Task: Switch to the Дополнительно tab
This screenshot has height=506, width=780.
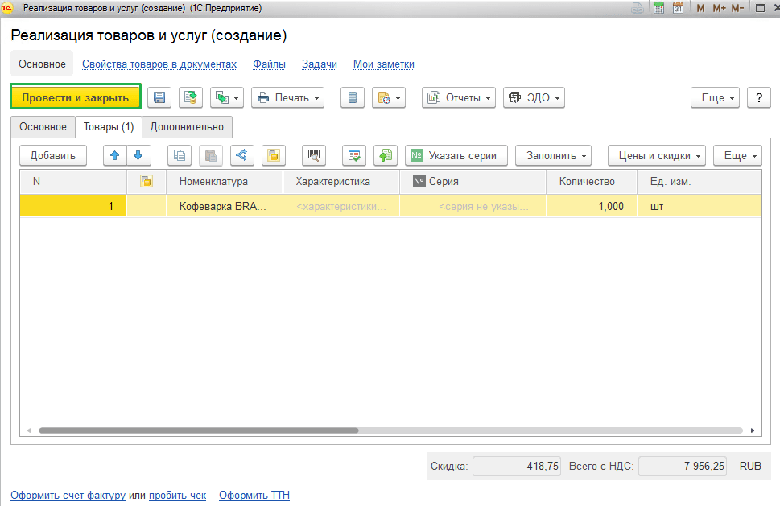Action: tap(188, 126)
